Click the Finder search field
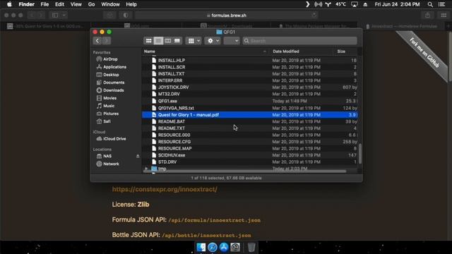452x254 pixels. tap(299, 41)
